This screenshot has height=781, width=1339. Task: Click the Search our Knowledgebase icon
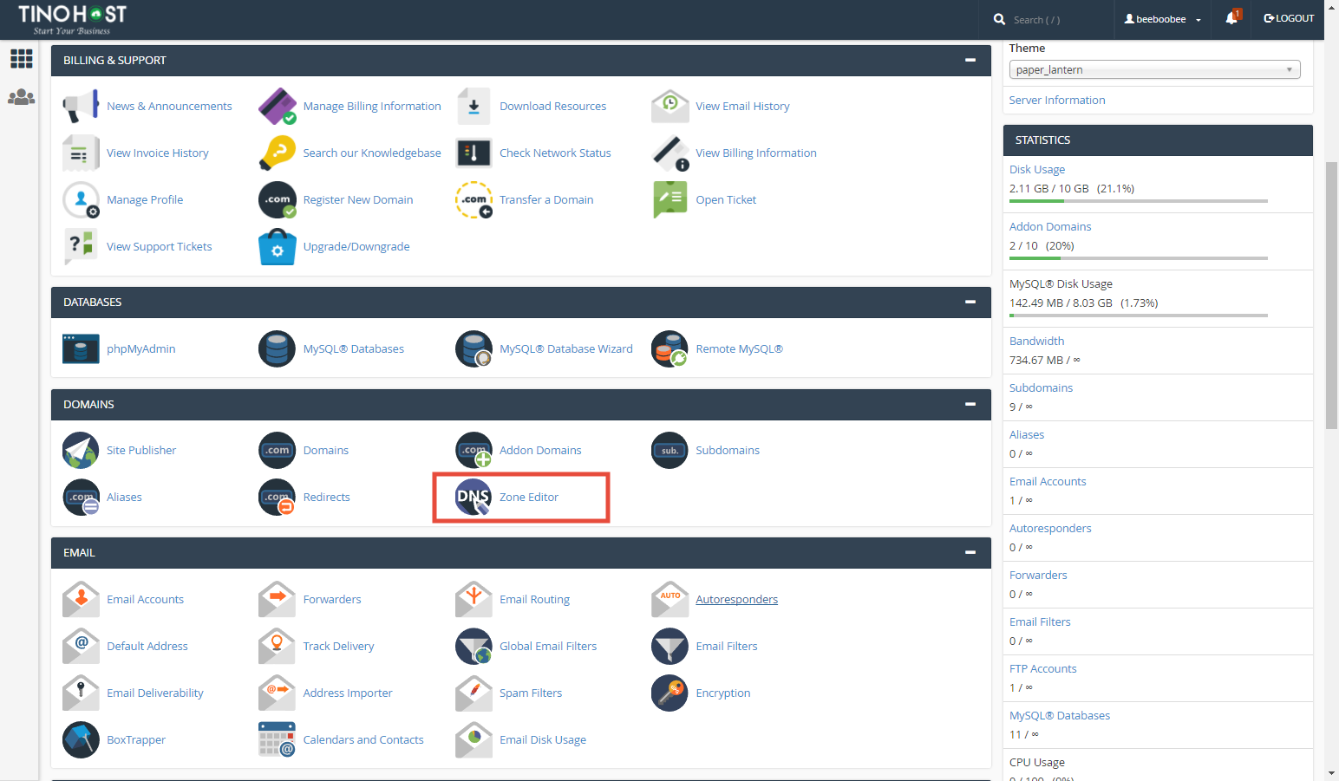[x=278, y=153]
